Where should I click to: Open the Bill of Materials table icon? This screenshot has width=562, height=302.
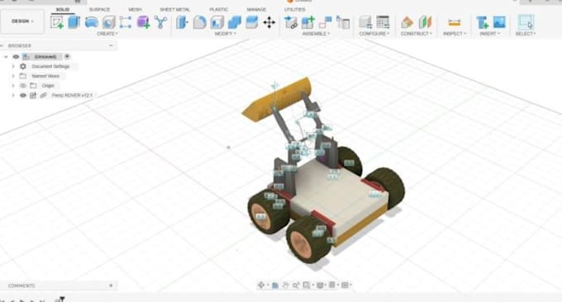pos(343,22)
